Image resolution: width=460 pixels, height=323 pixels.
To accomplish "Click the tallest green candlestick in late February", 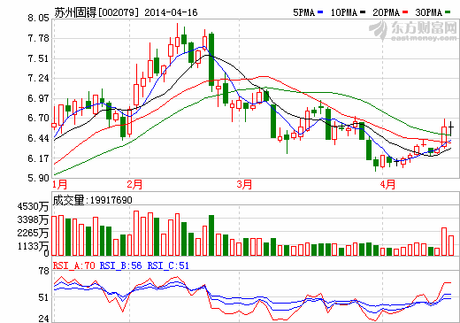I will (211, 59).
